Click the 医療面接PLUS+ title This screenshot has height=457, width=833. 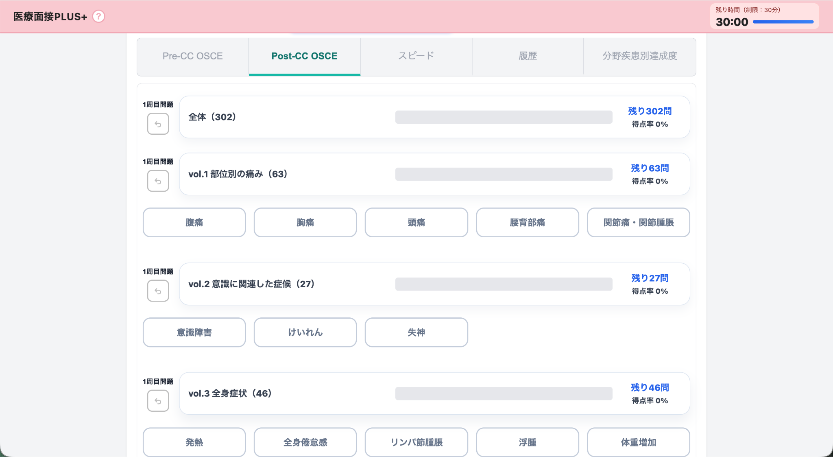click(x=50, y=17)
